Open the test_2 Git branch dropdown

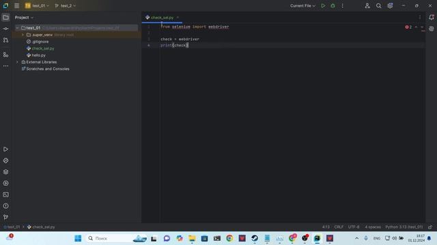(66, 5)
